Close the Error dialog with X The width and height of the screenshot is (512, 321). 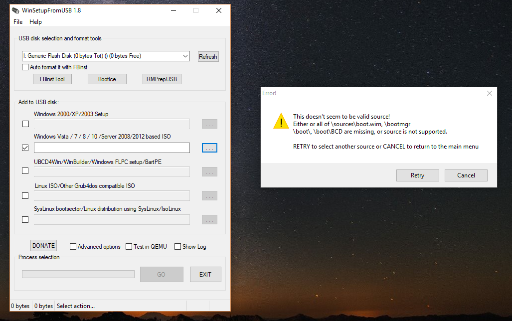[489, 93]
